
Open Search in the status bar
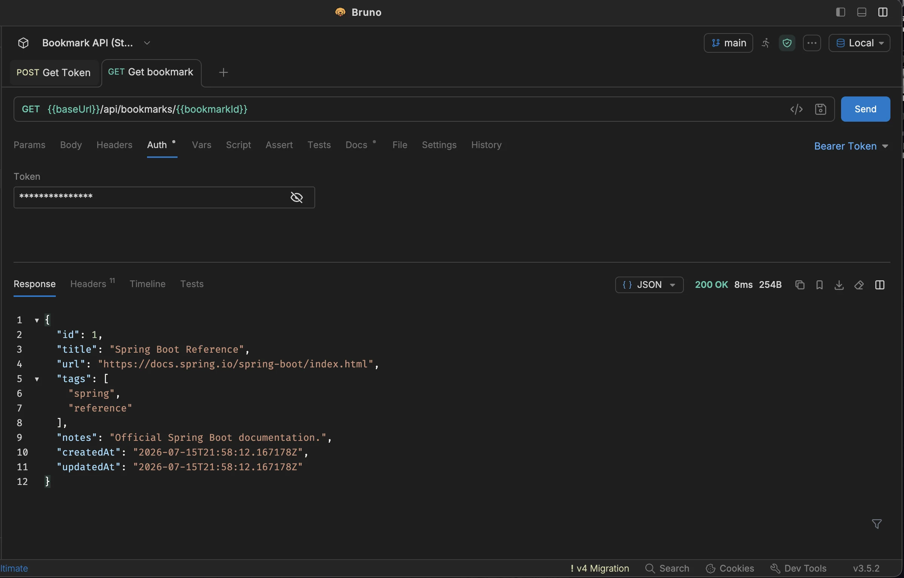click(x=667, y=569)
